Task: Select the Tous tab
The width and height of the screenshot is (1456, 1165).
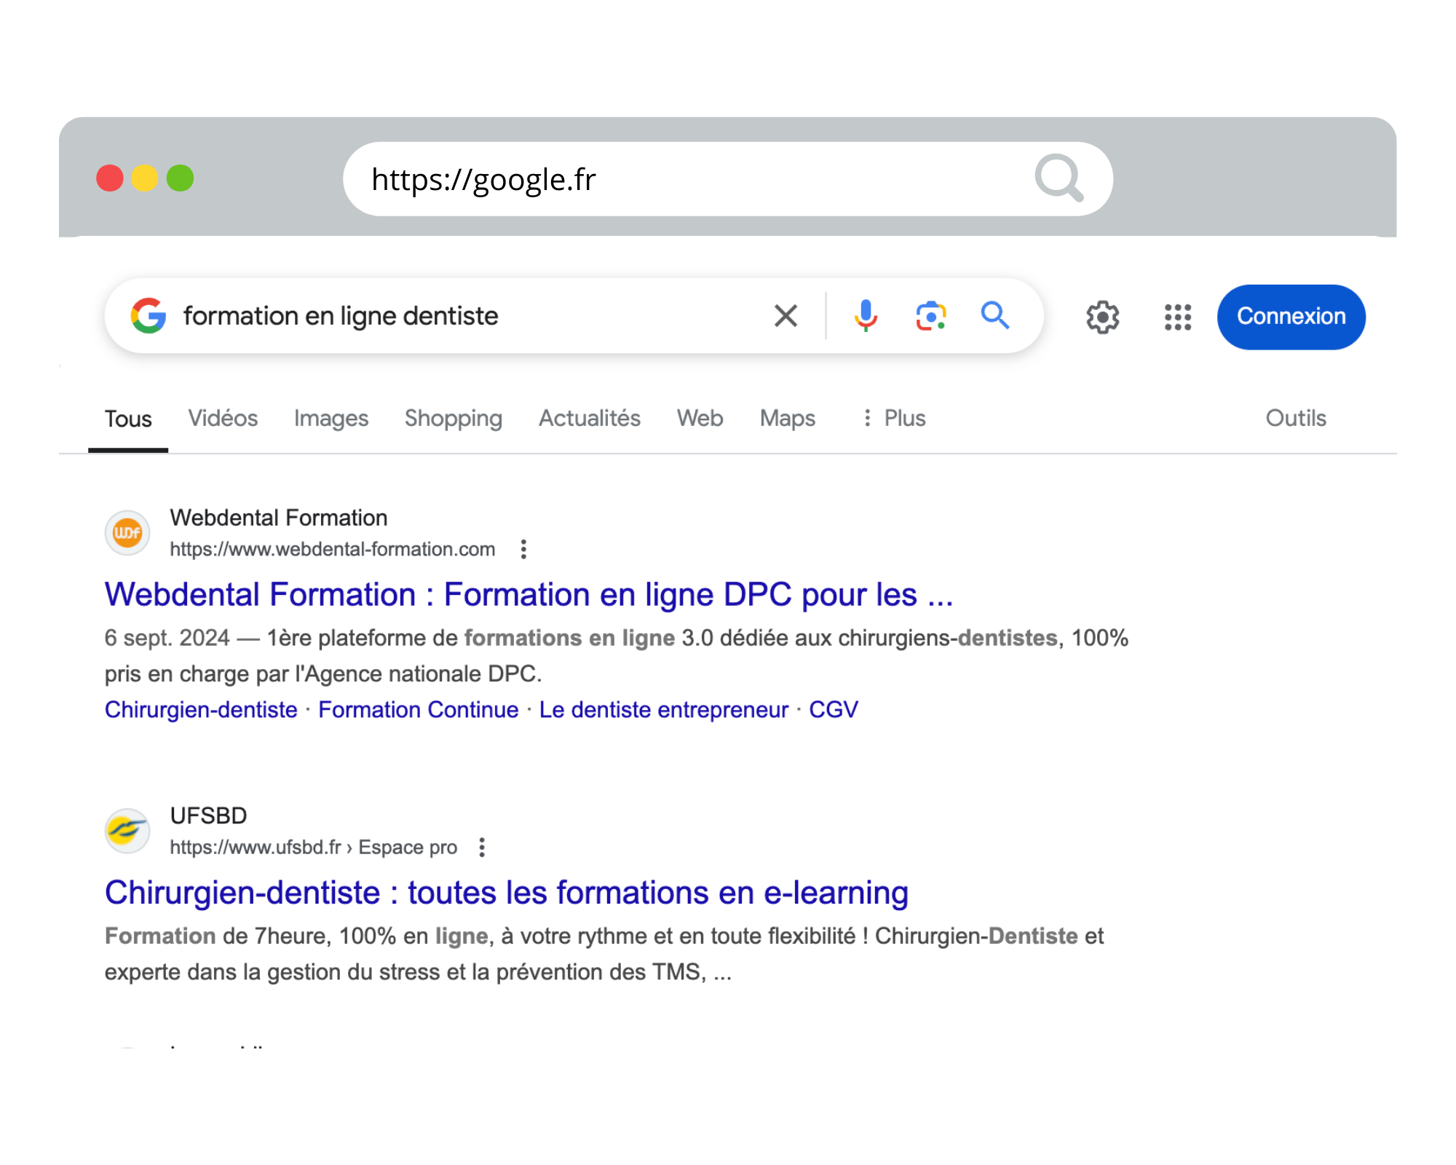Action: coord(128,419)
